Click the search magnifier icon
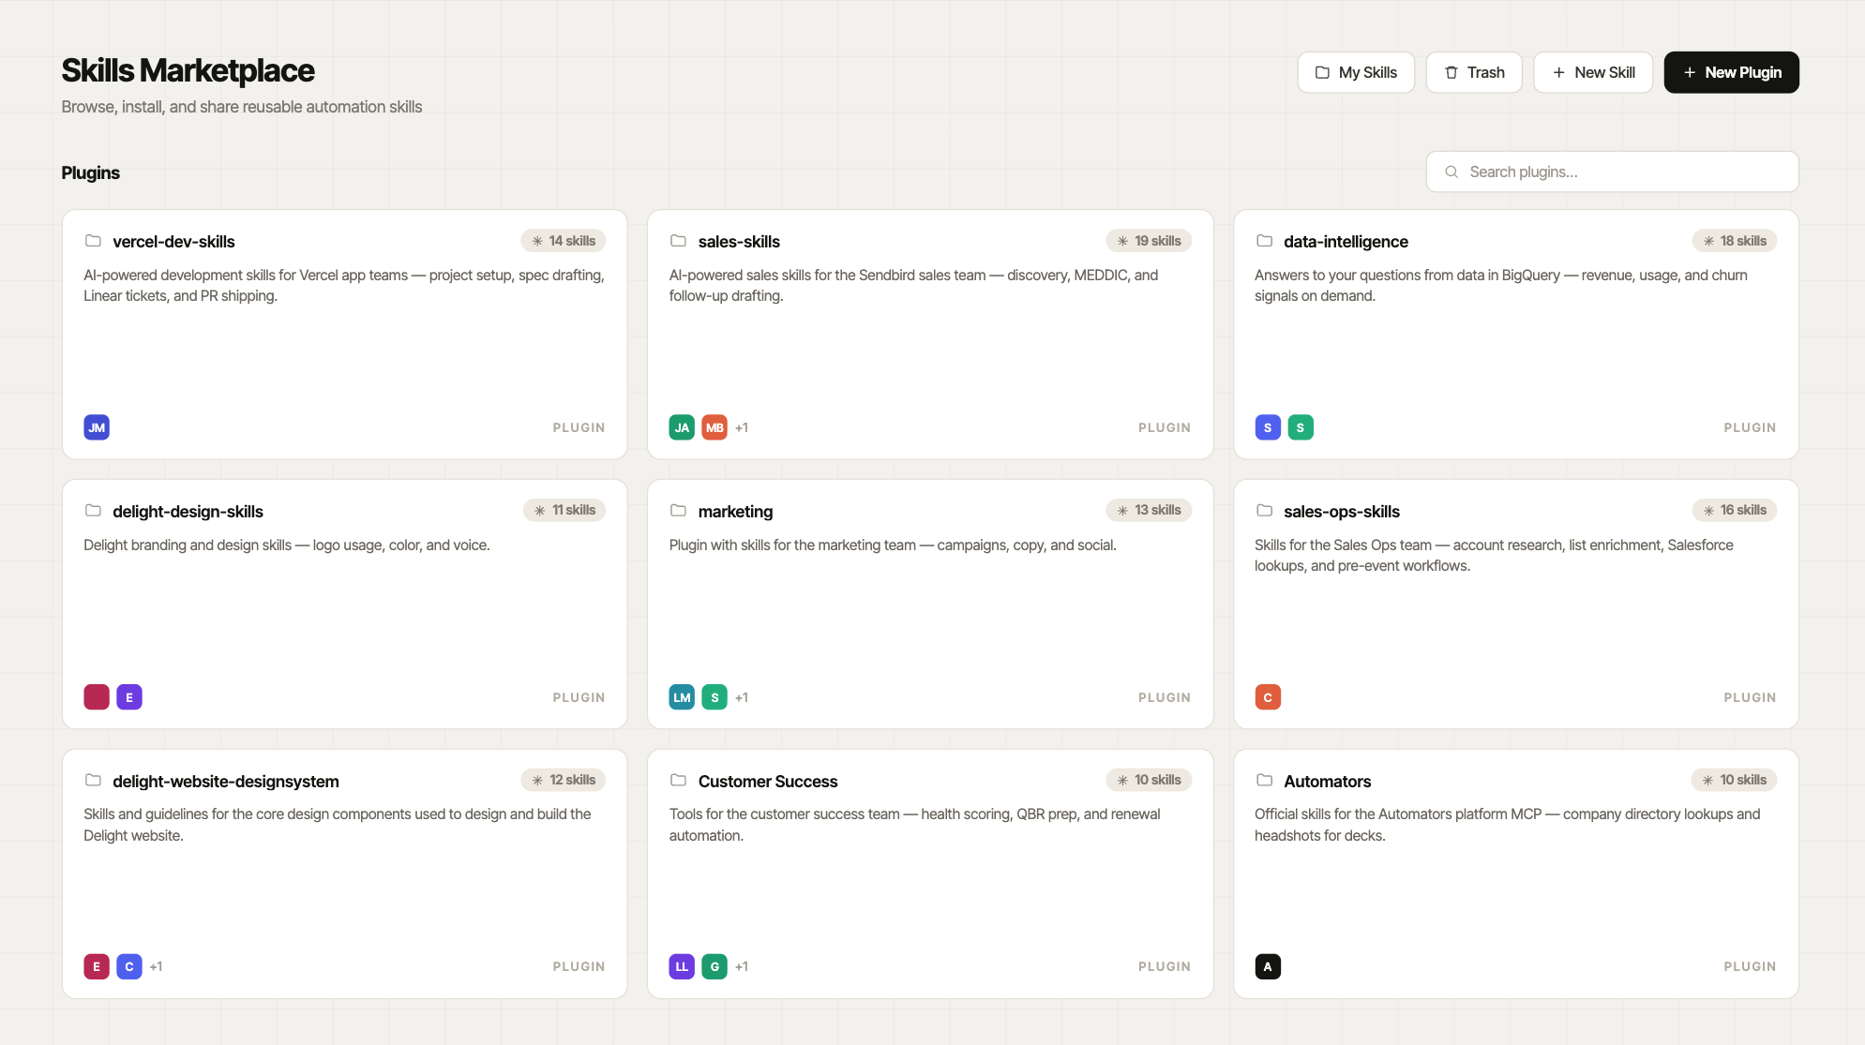Image resolution: width=1865 pixels, height=1045 pixels. [x=1451, y=172]
